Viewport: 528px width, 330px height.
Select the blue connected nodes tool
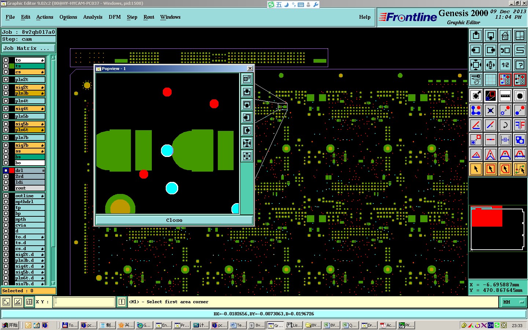(476, 110)
